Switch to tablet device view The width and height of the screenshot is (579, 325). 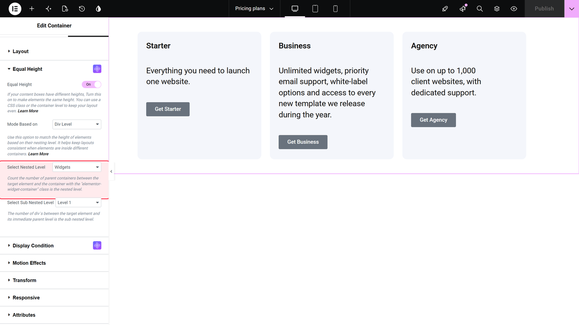(x=315, y=9)
